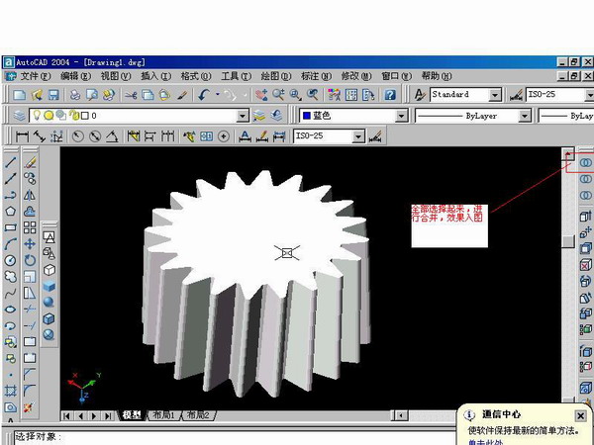Open the 修改 menu
Viewport: 594px width, 445px height.
point(356,76)
